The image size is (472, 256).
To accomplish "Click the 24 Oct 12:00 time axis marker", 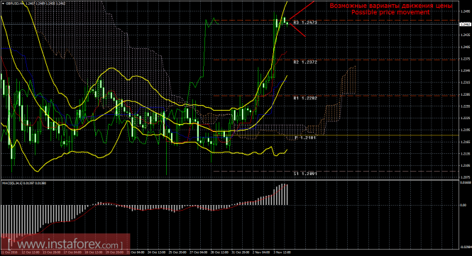I will click(156, 252).
